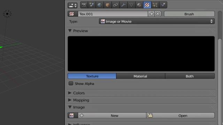Open the Scene properties tab
Screen dimensions: 223x125
pyautogui.click(x=92, y=5)
